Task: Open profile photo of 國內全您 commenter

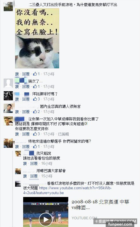Action: 8,108
